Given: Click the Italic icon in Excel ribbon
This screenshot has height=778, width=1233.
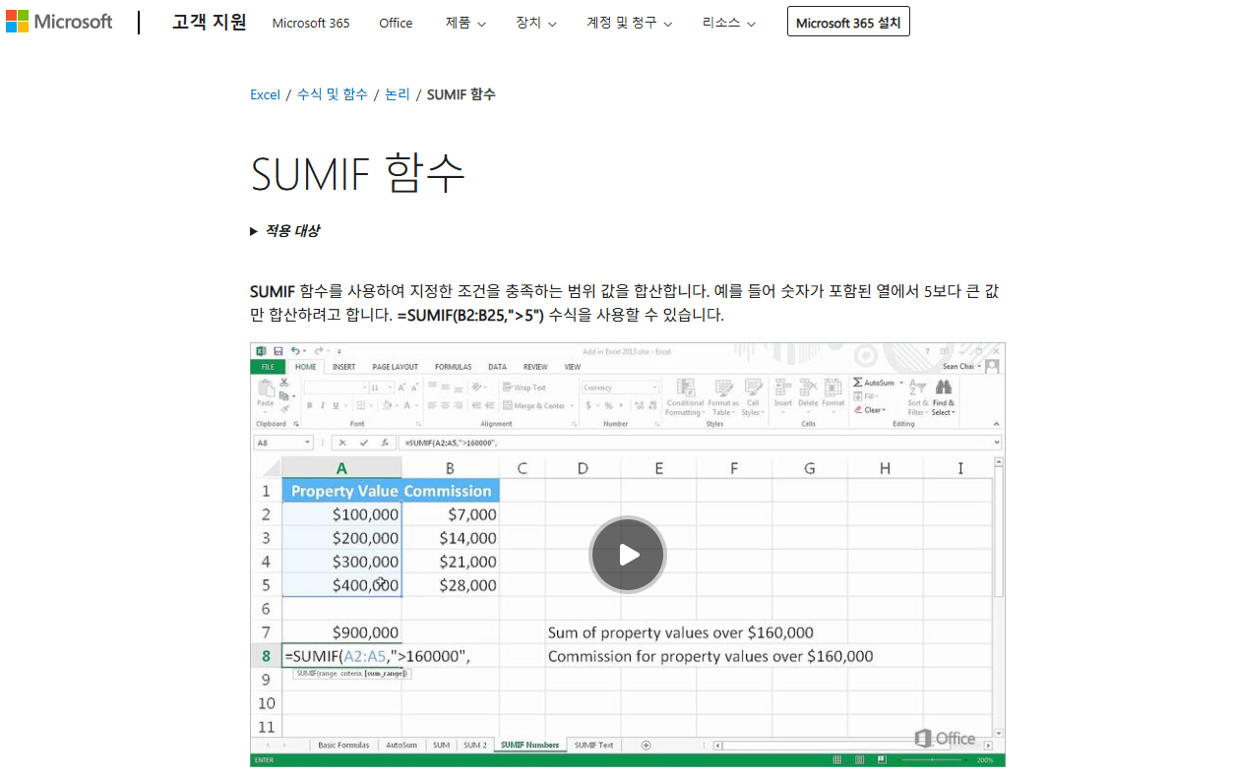Looking at the screenshot, I should coord(322,405).
